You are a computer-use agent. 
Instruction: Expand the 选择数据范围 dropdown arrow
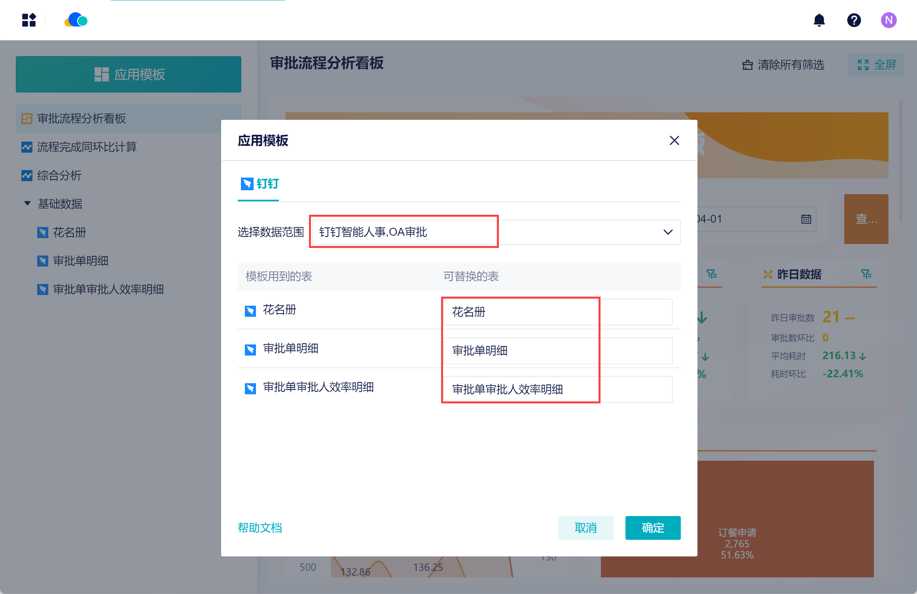668,232
